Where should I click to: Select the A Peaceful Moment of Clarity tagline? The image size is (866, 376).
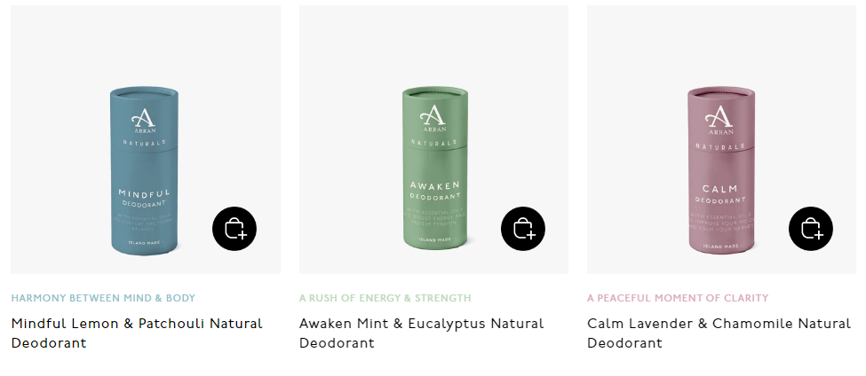click(678, 298)
